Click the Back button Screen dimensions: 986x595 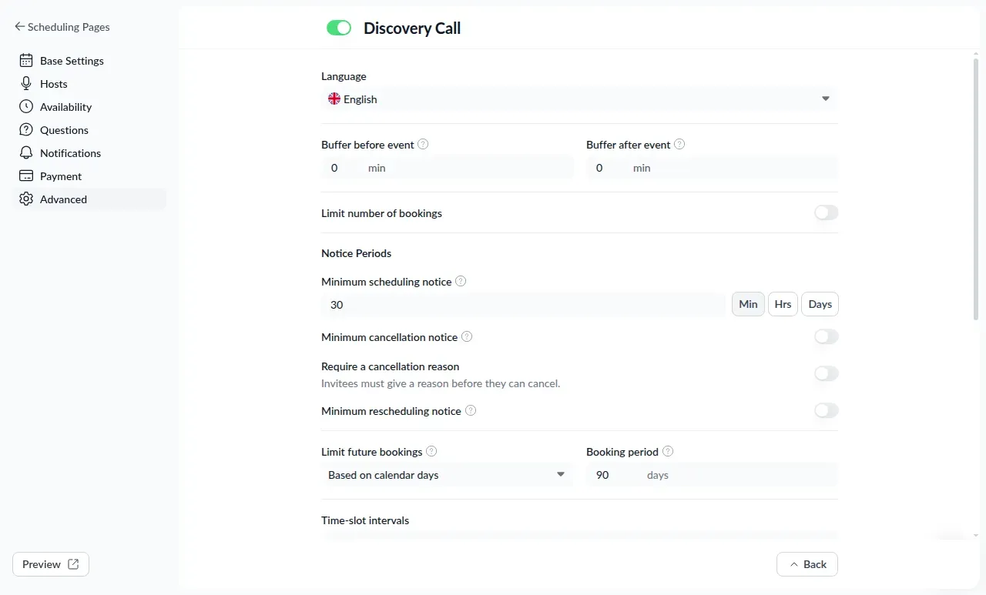807,564
